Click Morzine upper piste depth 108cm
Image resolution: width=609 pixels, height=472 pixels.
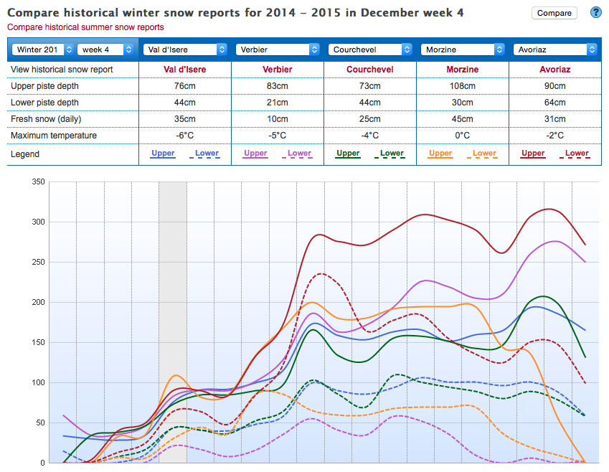coord(463,86)
